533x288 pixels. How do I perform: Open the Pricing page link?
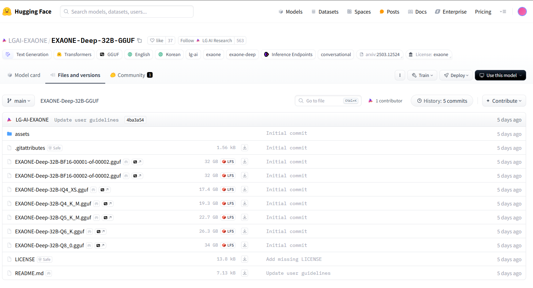coord(483,11)
